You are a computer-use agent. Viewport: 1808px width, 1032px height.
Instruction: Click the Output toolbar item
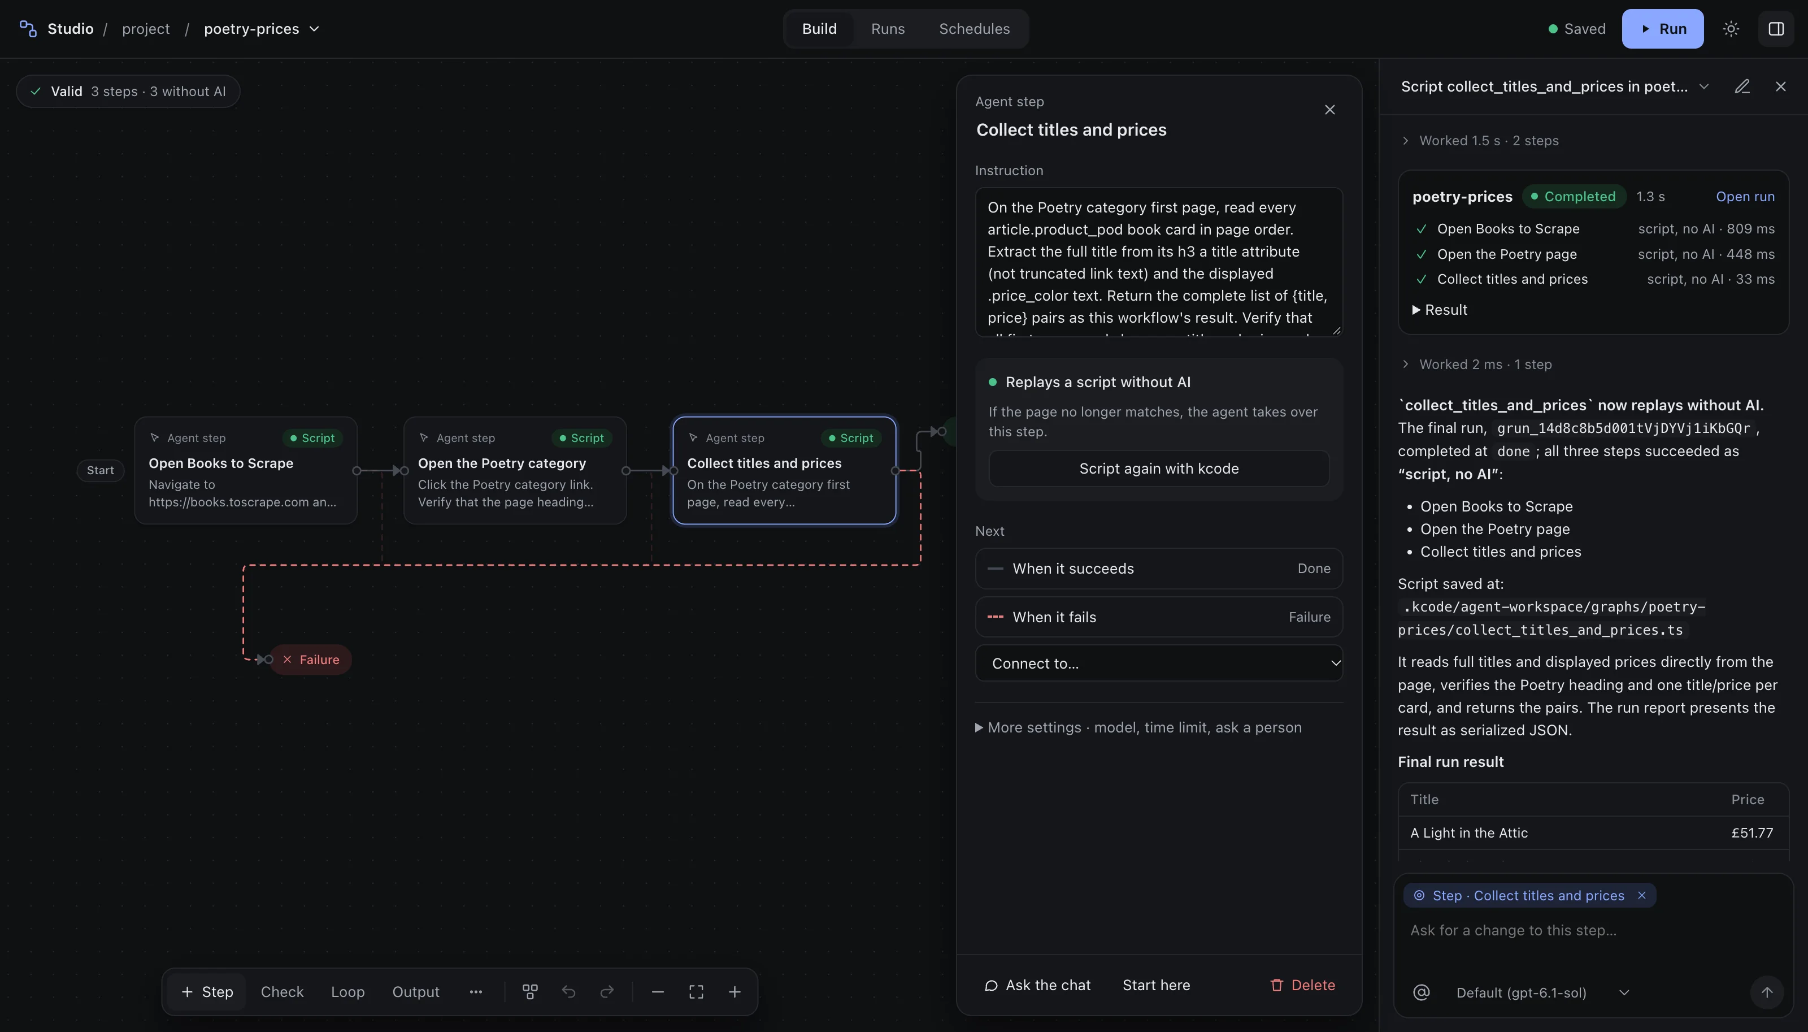pyautogui.click(x=416, y=992)
